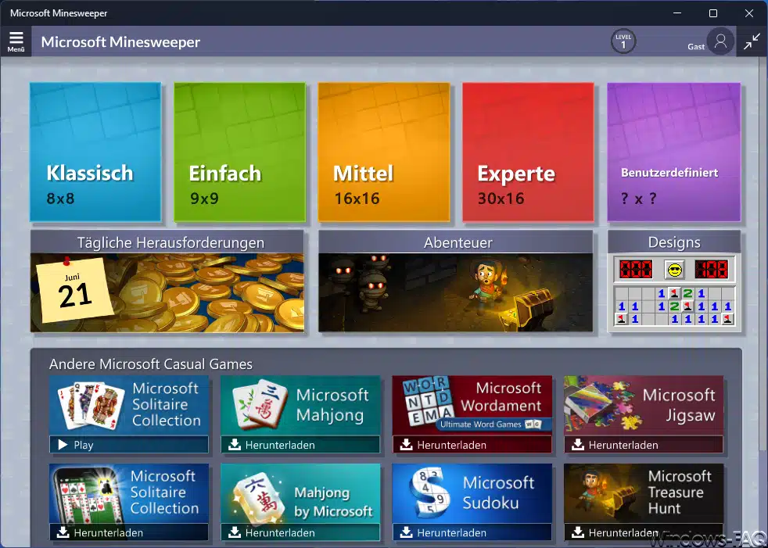Screen dimensions: 768x548
Task: Start Einfach 9x9 game
Action: pos(239,152)
